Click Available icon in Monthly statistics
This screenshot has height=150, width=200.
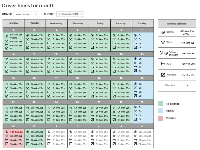[x=163, y=75]
